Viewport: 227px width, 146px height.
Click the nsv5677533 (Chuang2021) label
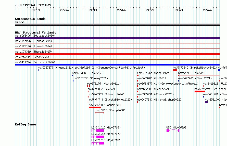tap(90, 78)
